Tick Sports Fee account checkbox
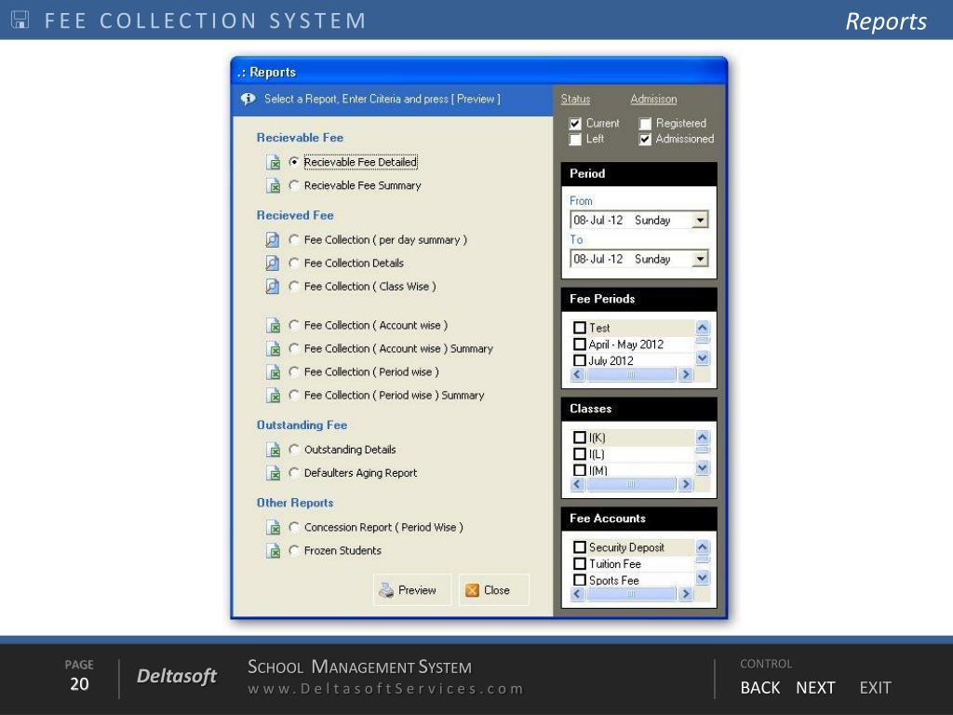Image resolution: width=953 pixels, height=715 pixels. point(580,580)
